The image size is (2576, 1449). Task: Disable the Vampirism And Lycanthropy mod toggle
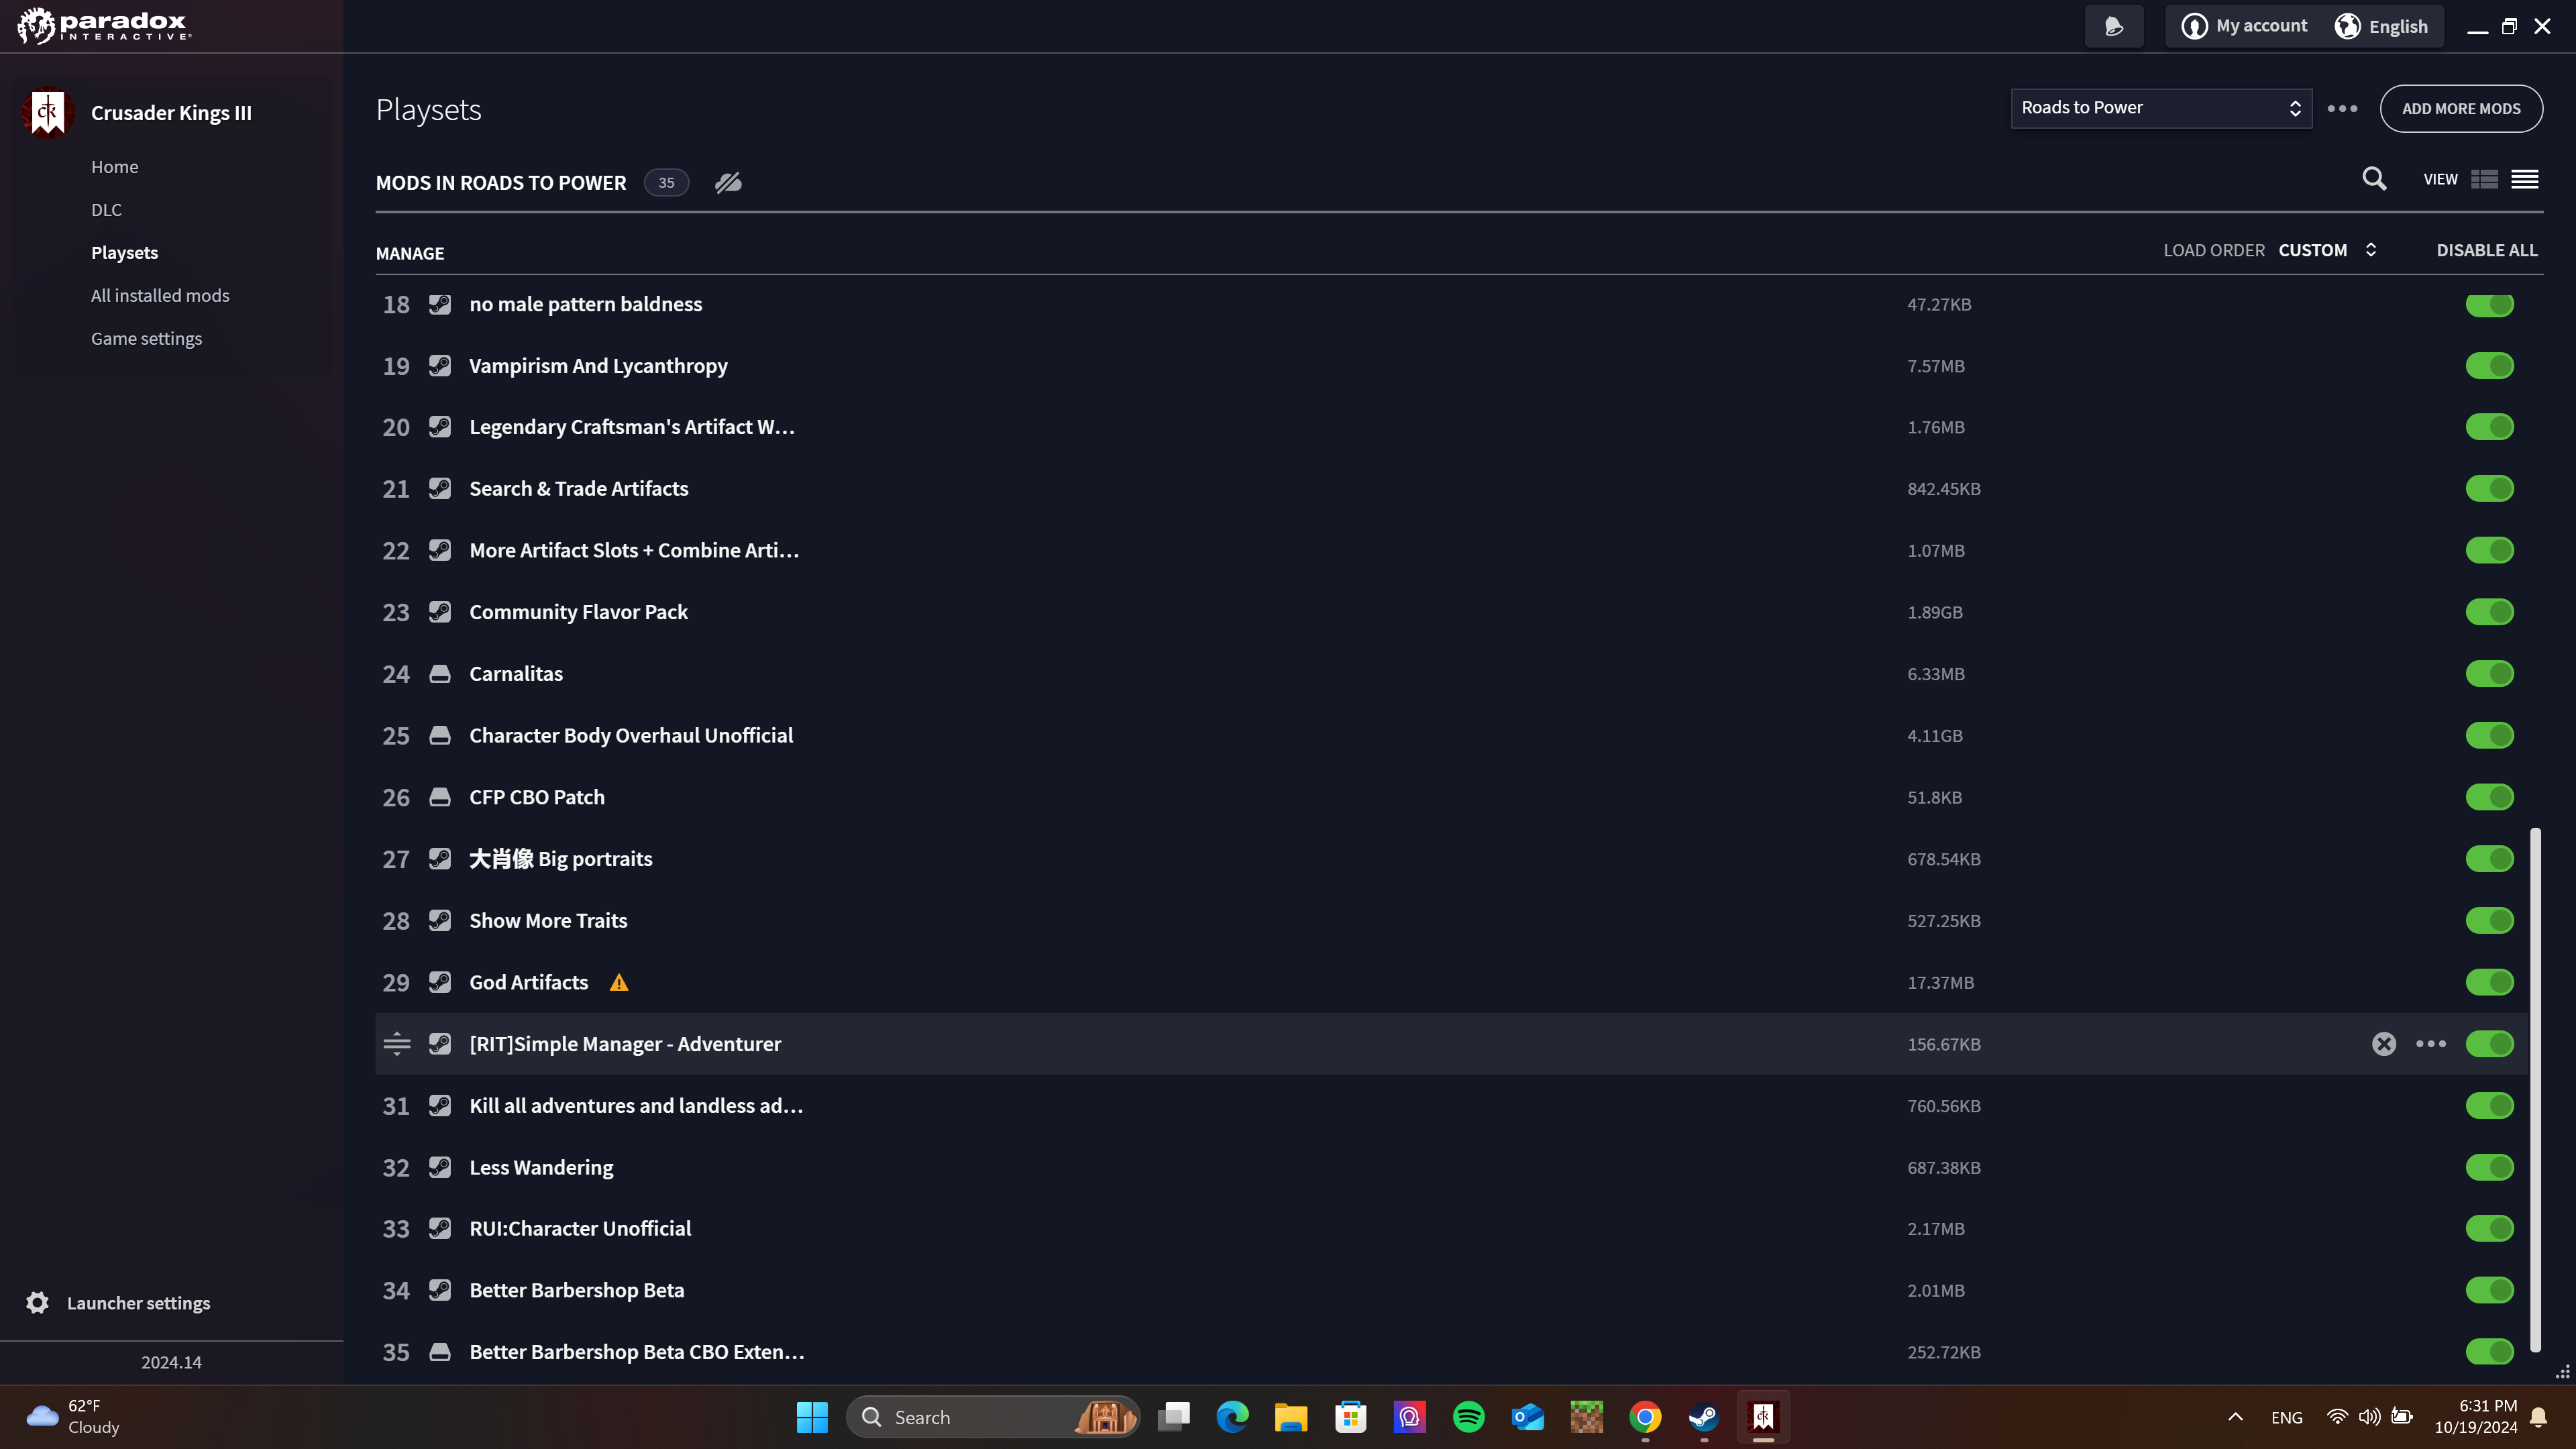click(x=2489, y=366)
